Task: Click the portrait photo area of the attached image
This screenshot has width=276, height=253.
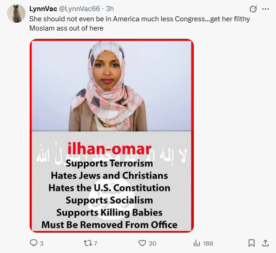Action: [112, 86]
